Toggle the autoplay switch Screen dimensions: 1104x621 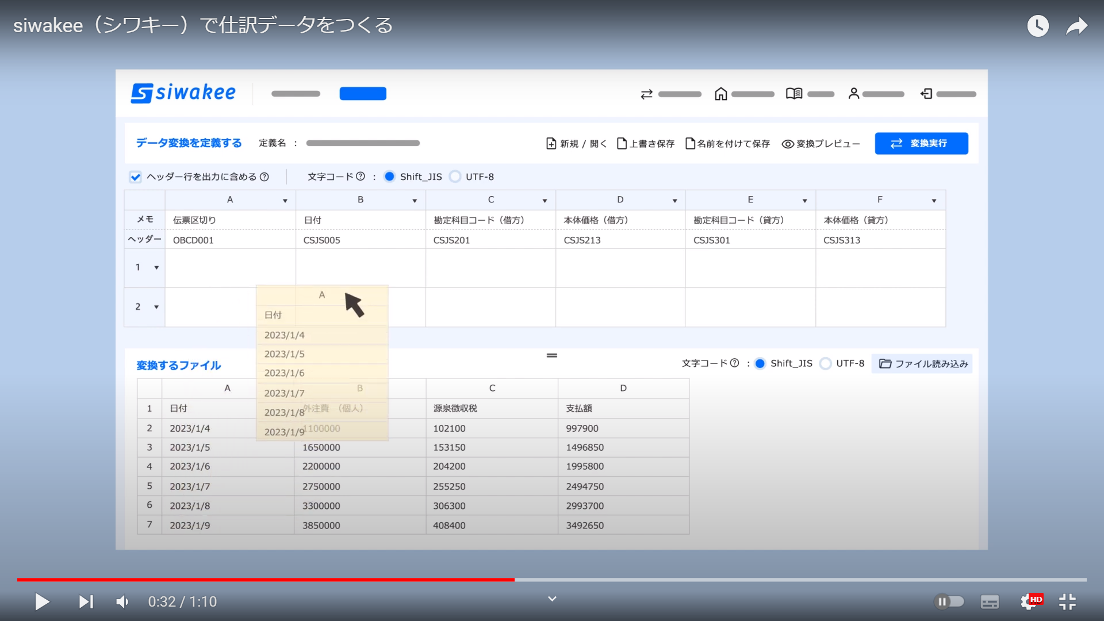[x=949, y=601]
